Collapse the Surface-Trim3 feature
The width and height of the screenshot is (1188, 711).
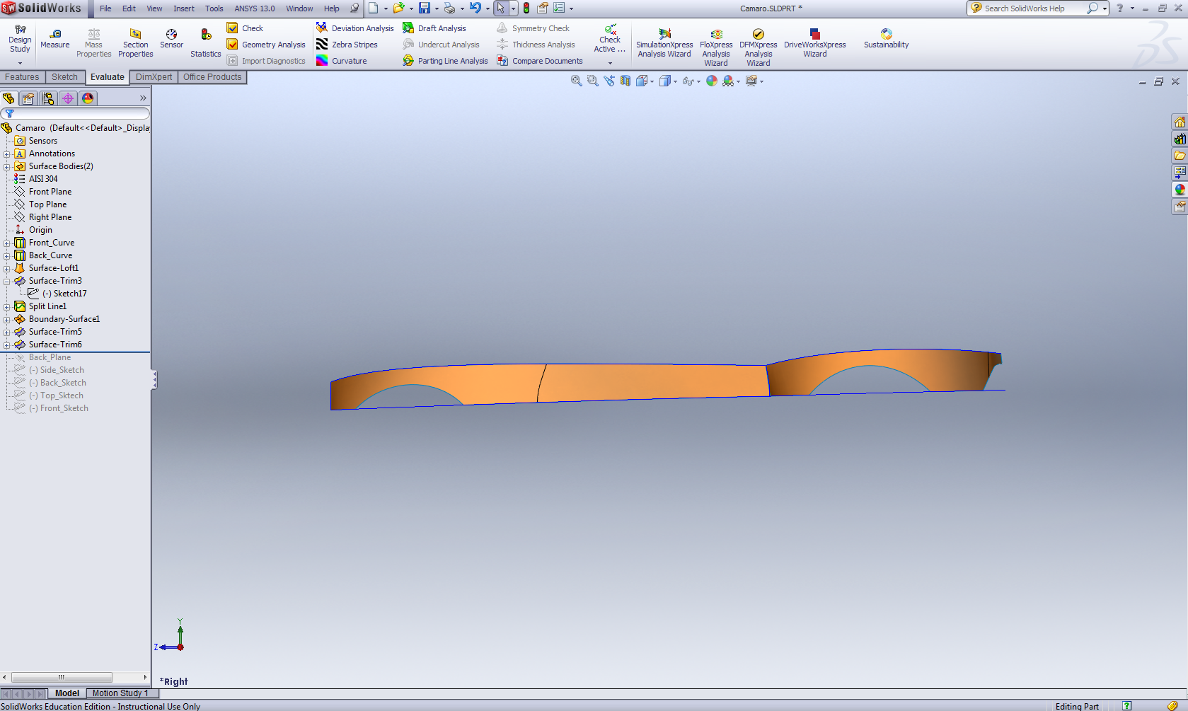click(7, 282)
